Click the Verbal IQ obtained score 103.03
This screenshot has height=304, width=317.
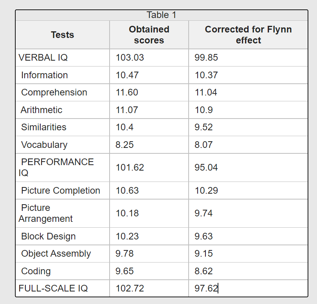(130, 58)
